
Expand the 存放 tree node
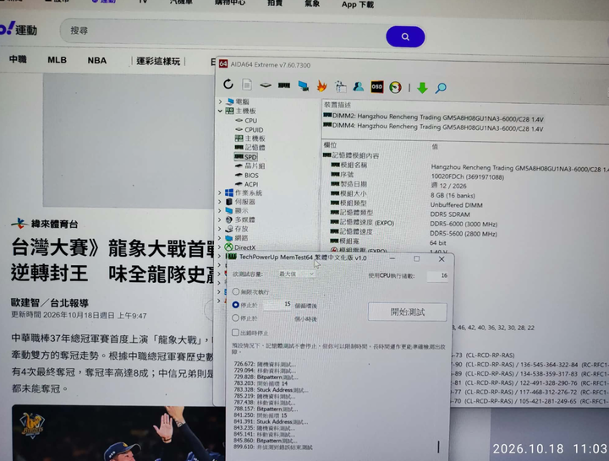click(220, 229)
